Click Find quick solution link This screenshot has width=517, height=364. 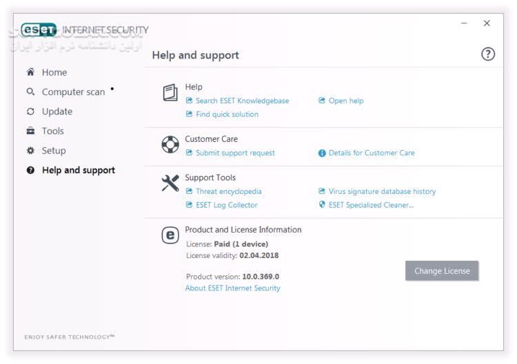coord(227,114)
